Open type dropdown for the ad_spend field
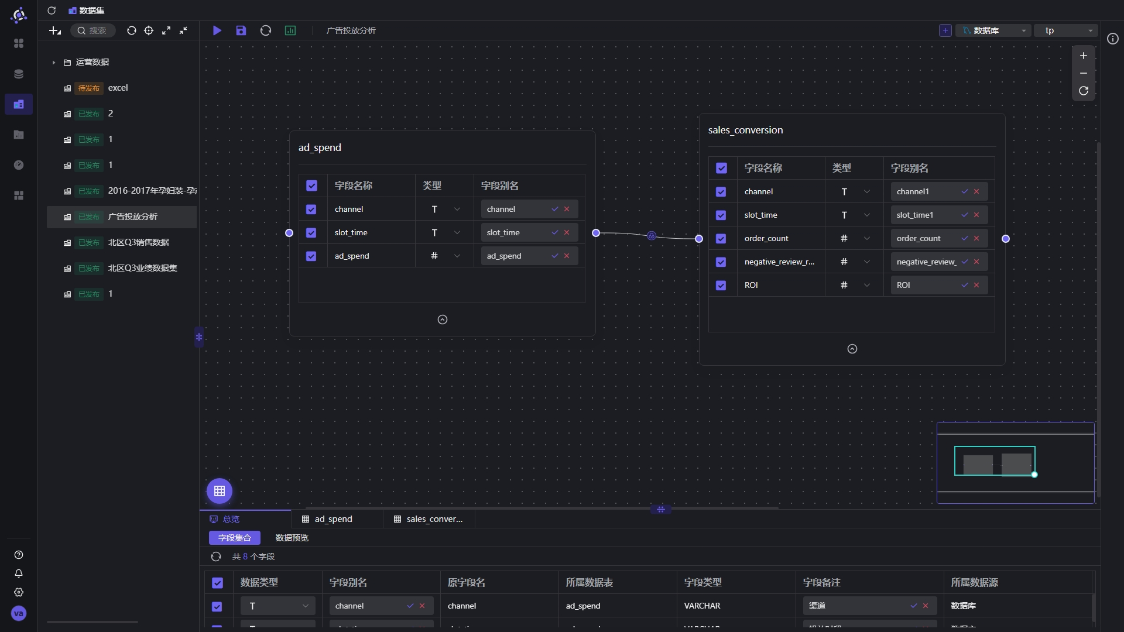Image resolution: width=1124 pixels, height=632 pixels. tap(445, 256)
